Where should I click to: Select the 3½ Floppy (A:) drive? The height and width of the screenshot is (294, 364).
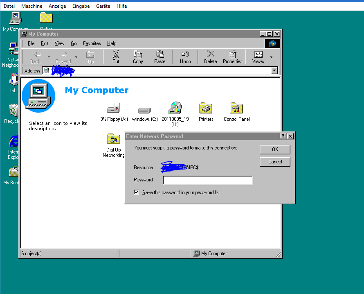[x=114, y=112]
